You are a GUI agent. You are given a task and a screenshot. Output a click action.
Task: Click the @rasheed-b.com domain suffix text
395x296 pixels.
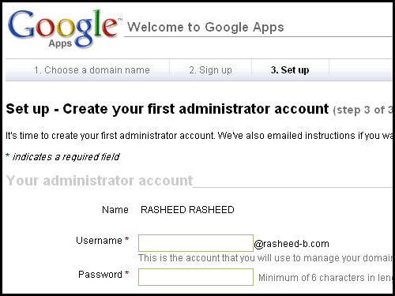point(292,244)
